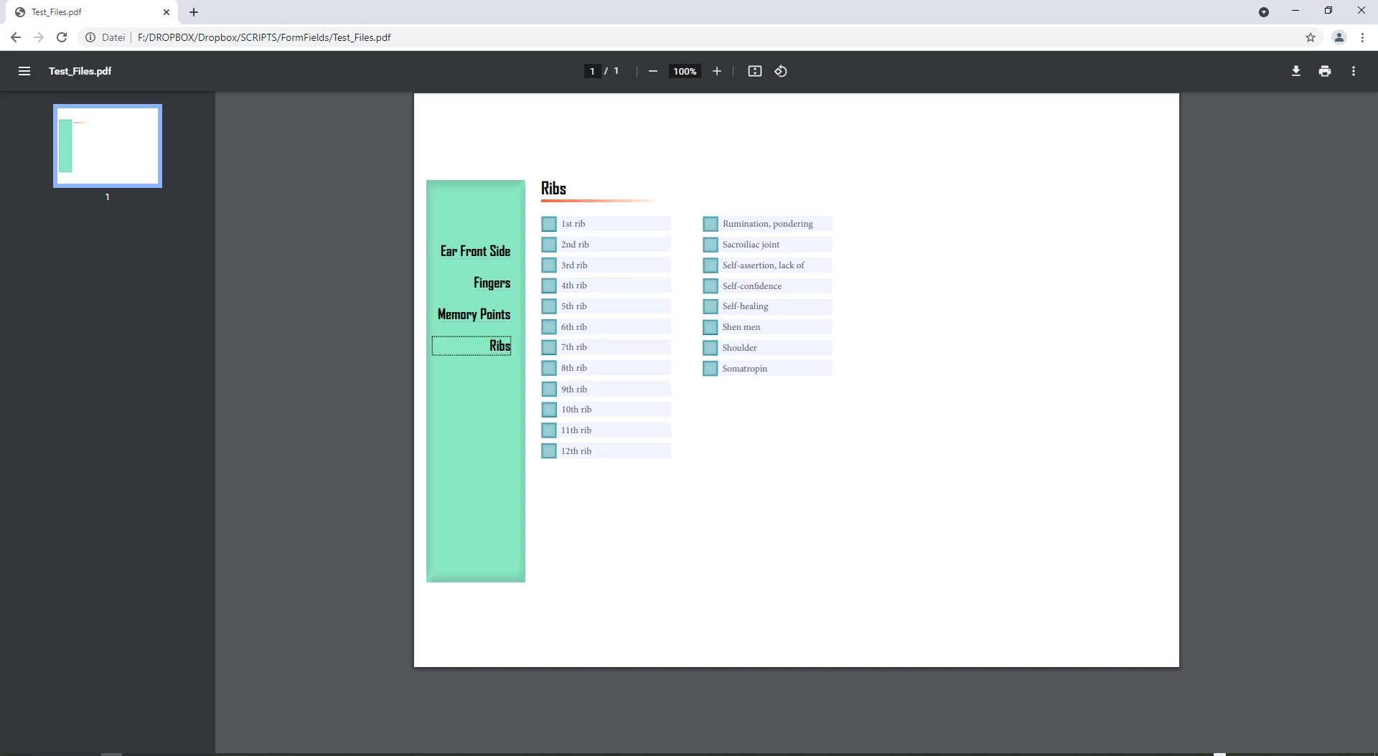Tick the Shen men checkbox

click(x=711, y=327)
